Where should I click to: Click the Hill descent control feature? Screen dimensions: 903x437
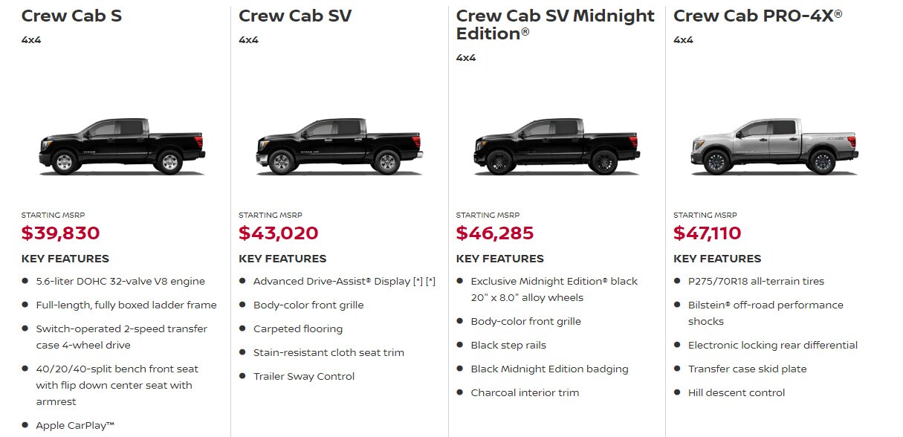(x=737, y=393)
